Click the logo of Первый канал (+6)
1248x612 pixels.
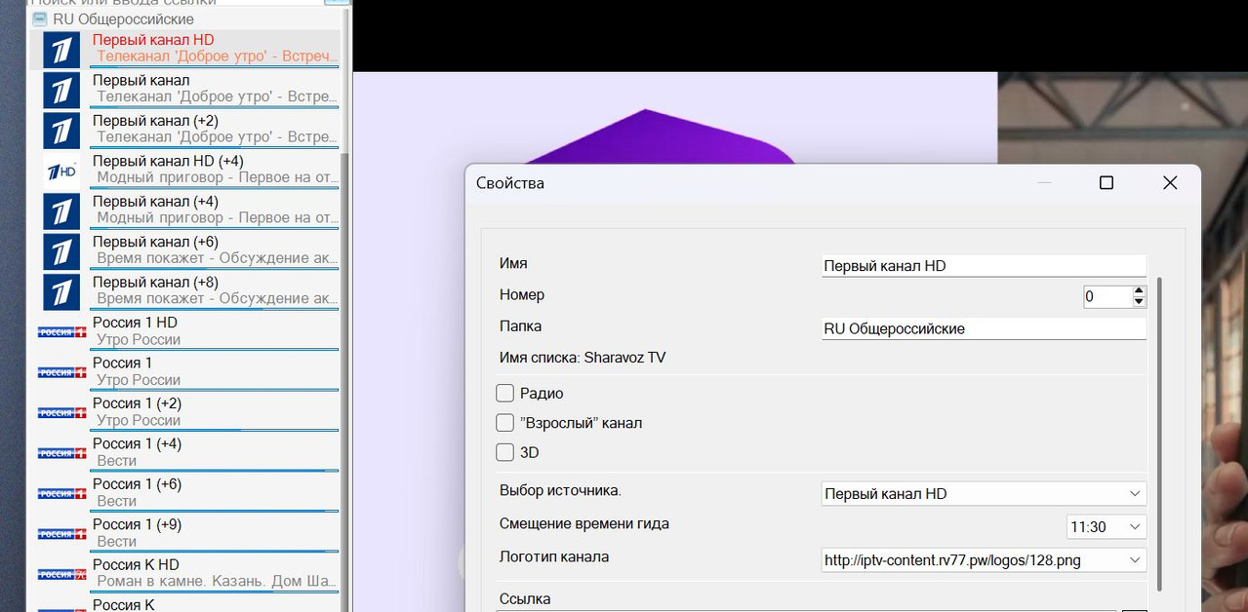pos(60,251)
